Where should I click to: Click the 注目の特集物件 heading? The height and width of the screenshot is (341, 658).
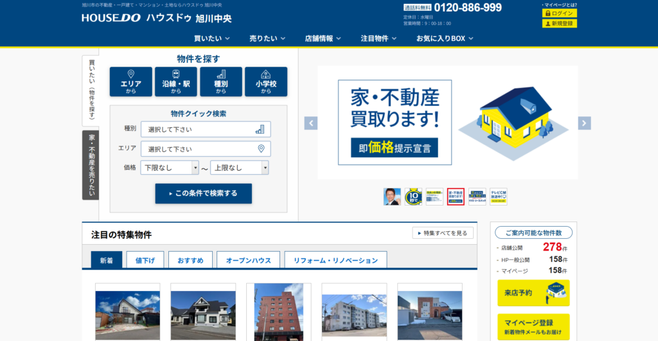pyautogui.click(x=121, y=235)
